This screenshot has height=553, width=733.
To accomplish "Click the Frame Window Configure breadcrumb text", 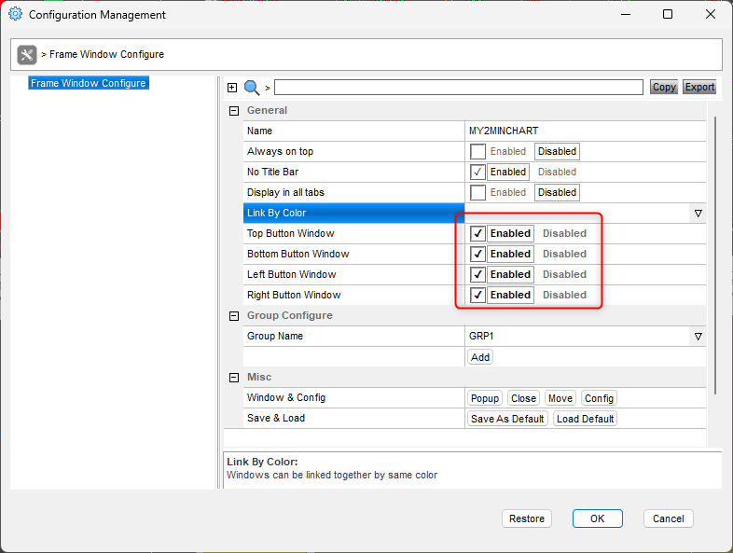I will (x=106, y=55).
